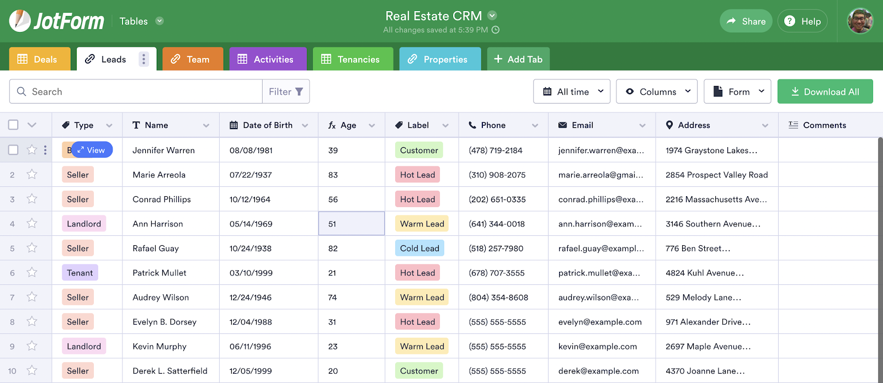Open the Date of Birth column arrow

point(305,126)
